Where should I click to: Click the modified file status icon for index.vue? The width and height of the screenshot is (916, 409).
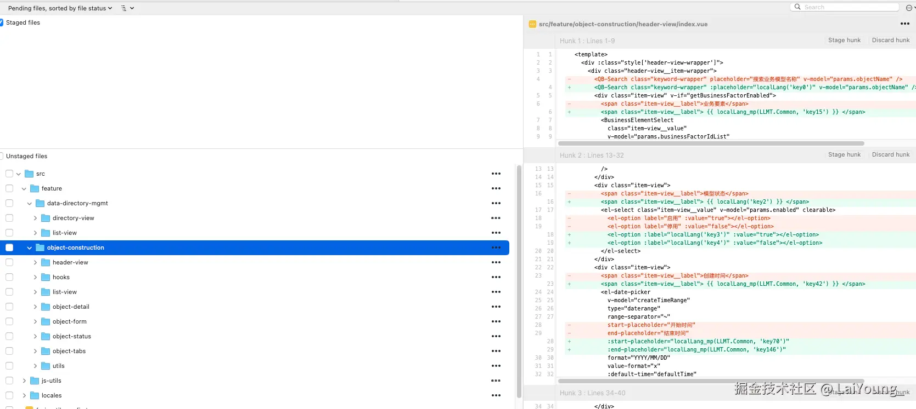pyautogui.click(x=532, y=24)
